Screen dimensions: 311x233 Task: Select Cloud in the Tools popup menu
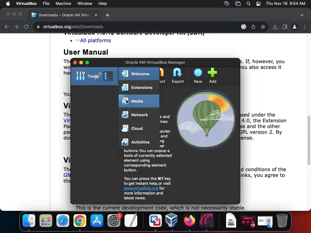click(x=139, y=128)
